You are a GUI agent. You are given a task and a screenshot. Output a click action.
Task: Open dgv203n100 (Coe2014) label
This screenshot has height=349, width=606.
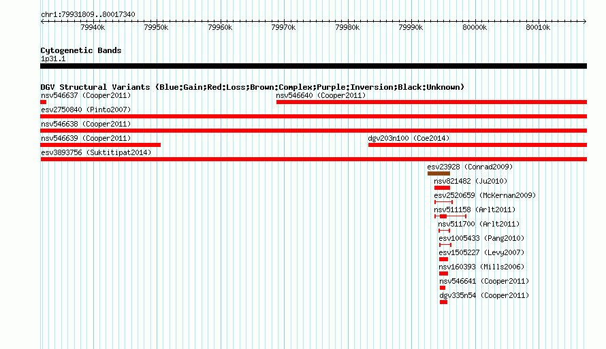pyautogui.click(x=409, y=138)
